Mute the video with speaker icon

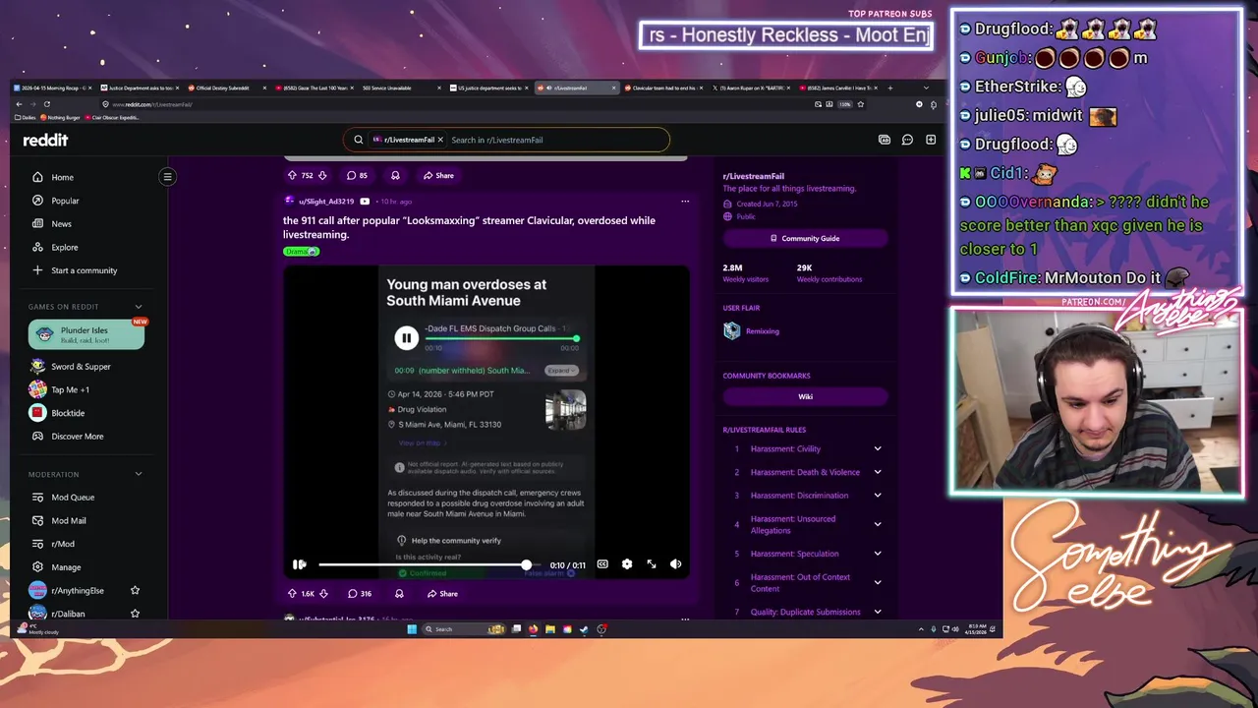click(675, 564)
